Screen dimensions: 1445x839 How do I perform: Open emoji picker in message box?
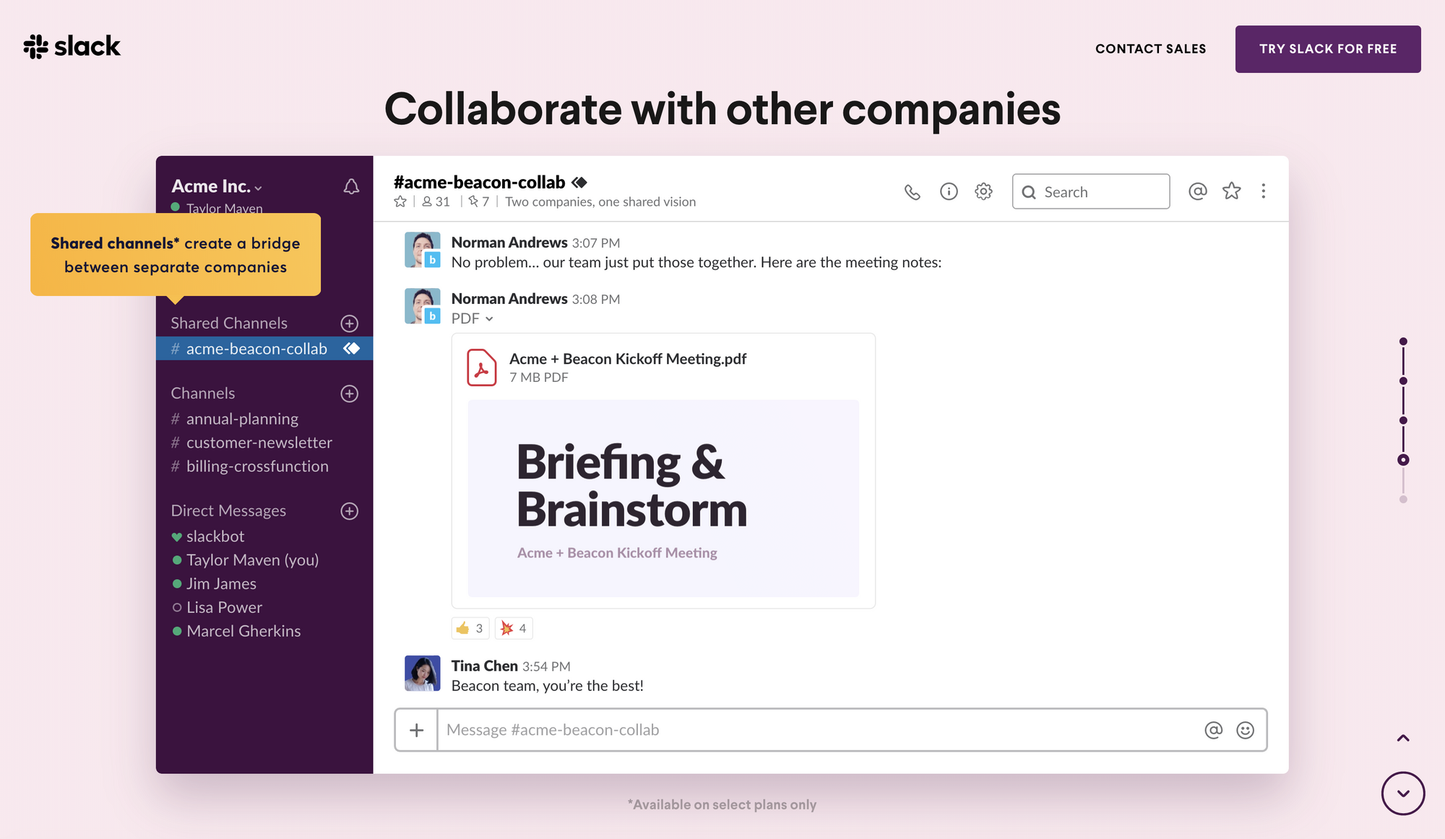1245,730
